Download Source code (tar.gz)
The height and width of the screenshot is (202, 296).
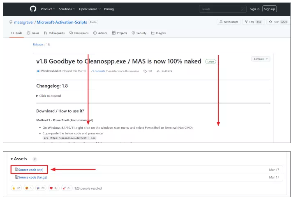coord(32,177)
